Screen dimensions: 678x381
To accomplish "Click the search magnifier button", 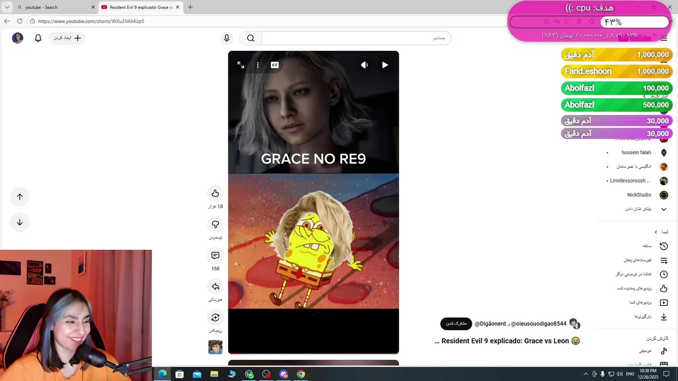I will [x=251, y=38].
